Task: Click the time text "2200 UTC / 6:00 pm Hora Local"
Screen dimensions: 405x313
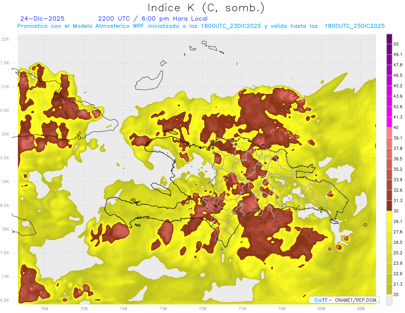Action: pyautogui.click(x=153, y=19)
